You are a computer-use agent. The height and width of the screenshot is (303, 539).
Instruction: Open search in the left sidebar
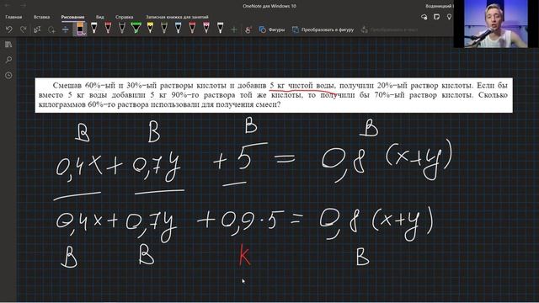click(8, 60)
